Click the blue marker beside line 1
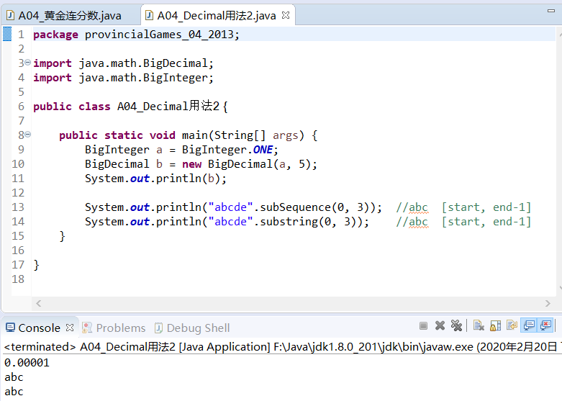The height and width of the screenshot is (401, 562). 7,34
